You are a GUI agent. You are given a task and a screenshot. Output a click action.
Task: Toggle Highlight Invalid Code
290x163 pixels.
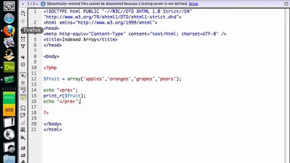pos(23,82)
